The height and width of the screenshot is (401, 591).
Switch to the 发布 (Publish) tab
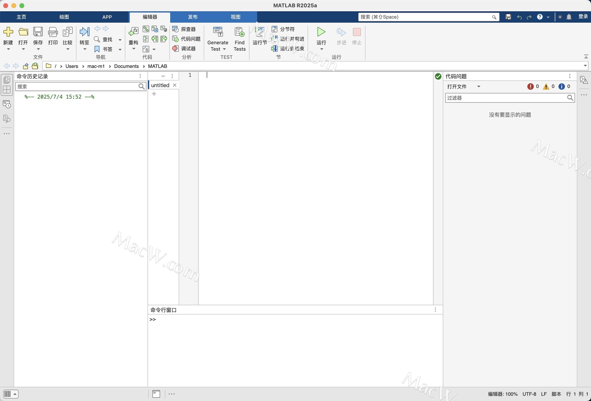click(193, 17)
